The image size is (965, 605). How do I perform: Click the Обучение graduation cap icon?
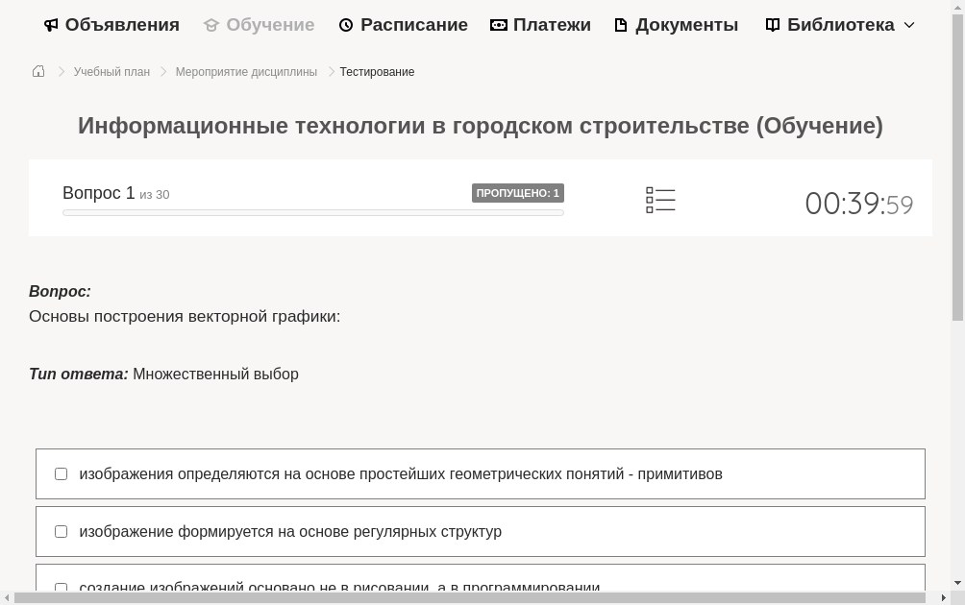[210, 24]
